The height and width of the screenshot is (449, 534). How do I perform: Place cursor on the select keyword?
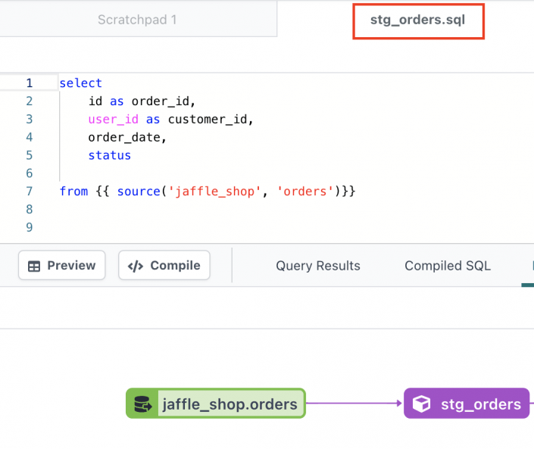pyautogui.click(x=80, y=83)
